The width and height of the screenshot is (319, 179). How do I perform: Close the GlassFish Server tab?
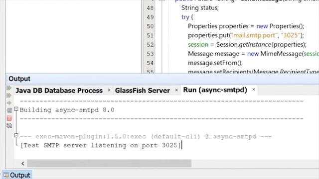(x=176, y=90)
